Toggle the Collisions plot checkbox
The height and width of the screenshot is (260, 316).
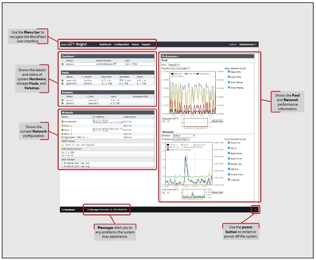pos(229,180)
